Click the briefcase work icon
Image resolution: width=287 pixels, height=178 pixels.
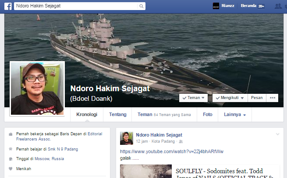coord(11,134)
